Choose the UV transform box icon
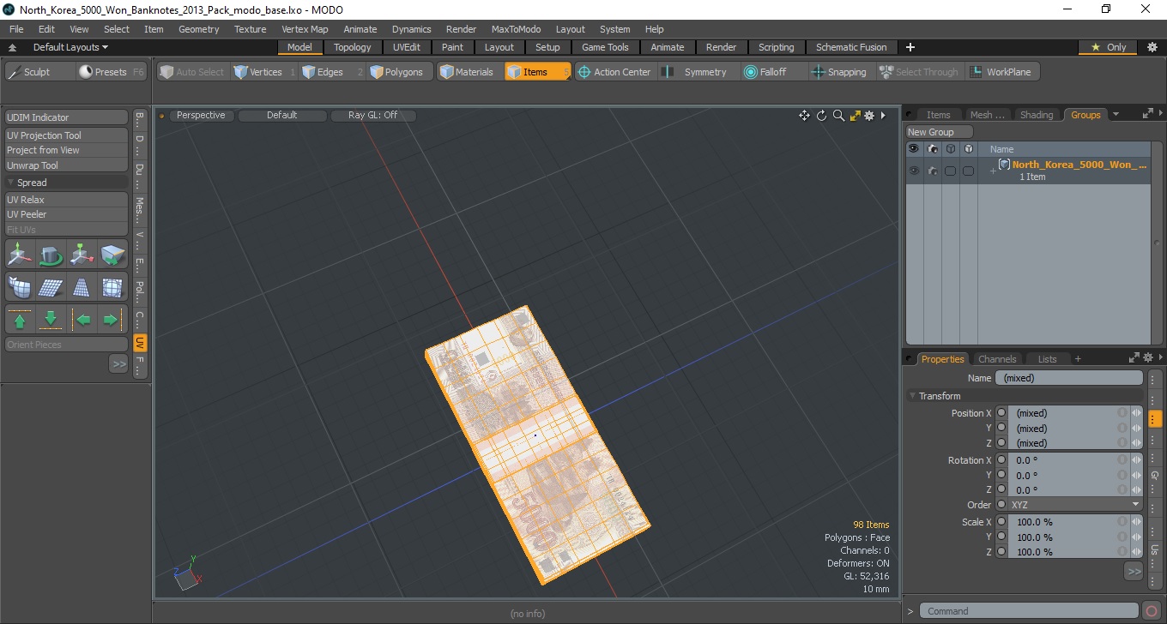The image size is (1167, 624). [x=112, y=255]
